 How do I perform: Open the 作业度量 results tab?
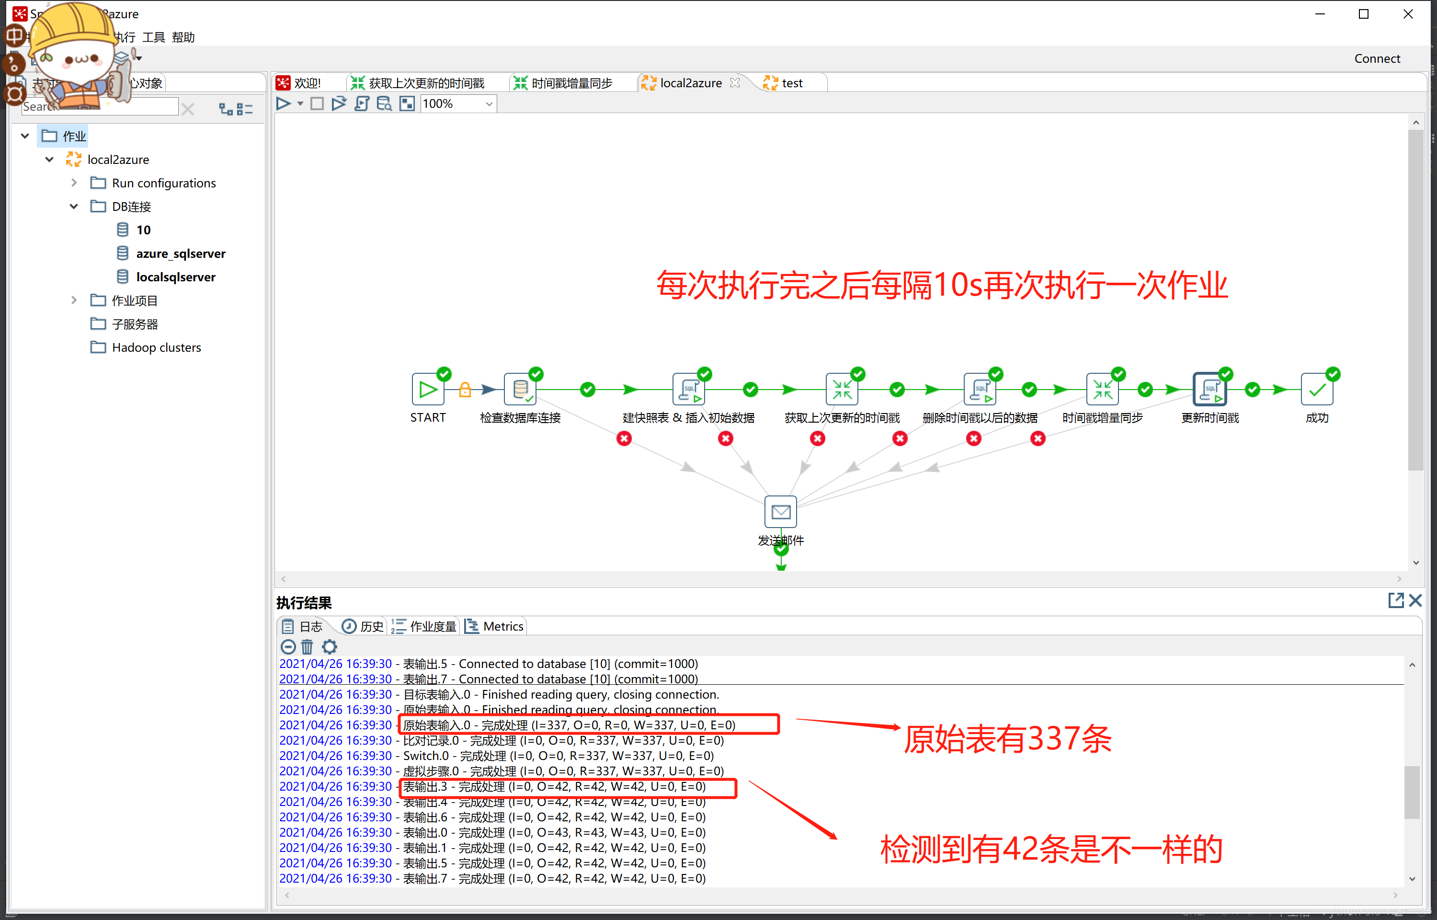click(424, 626)
